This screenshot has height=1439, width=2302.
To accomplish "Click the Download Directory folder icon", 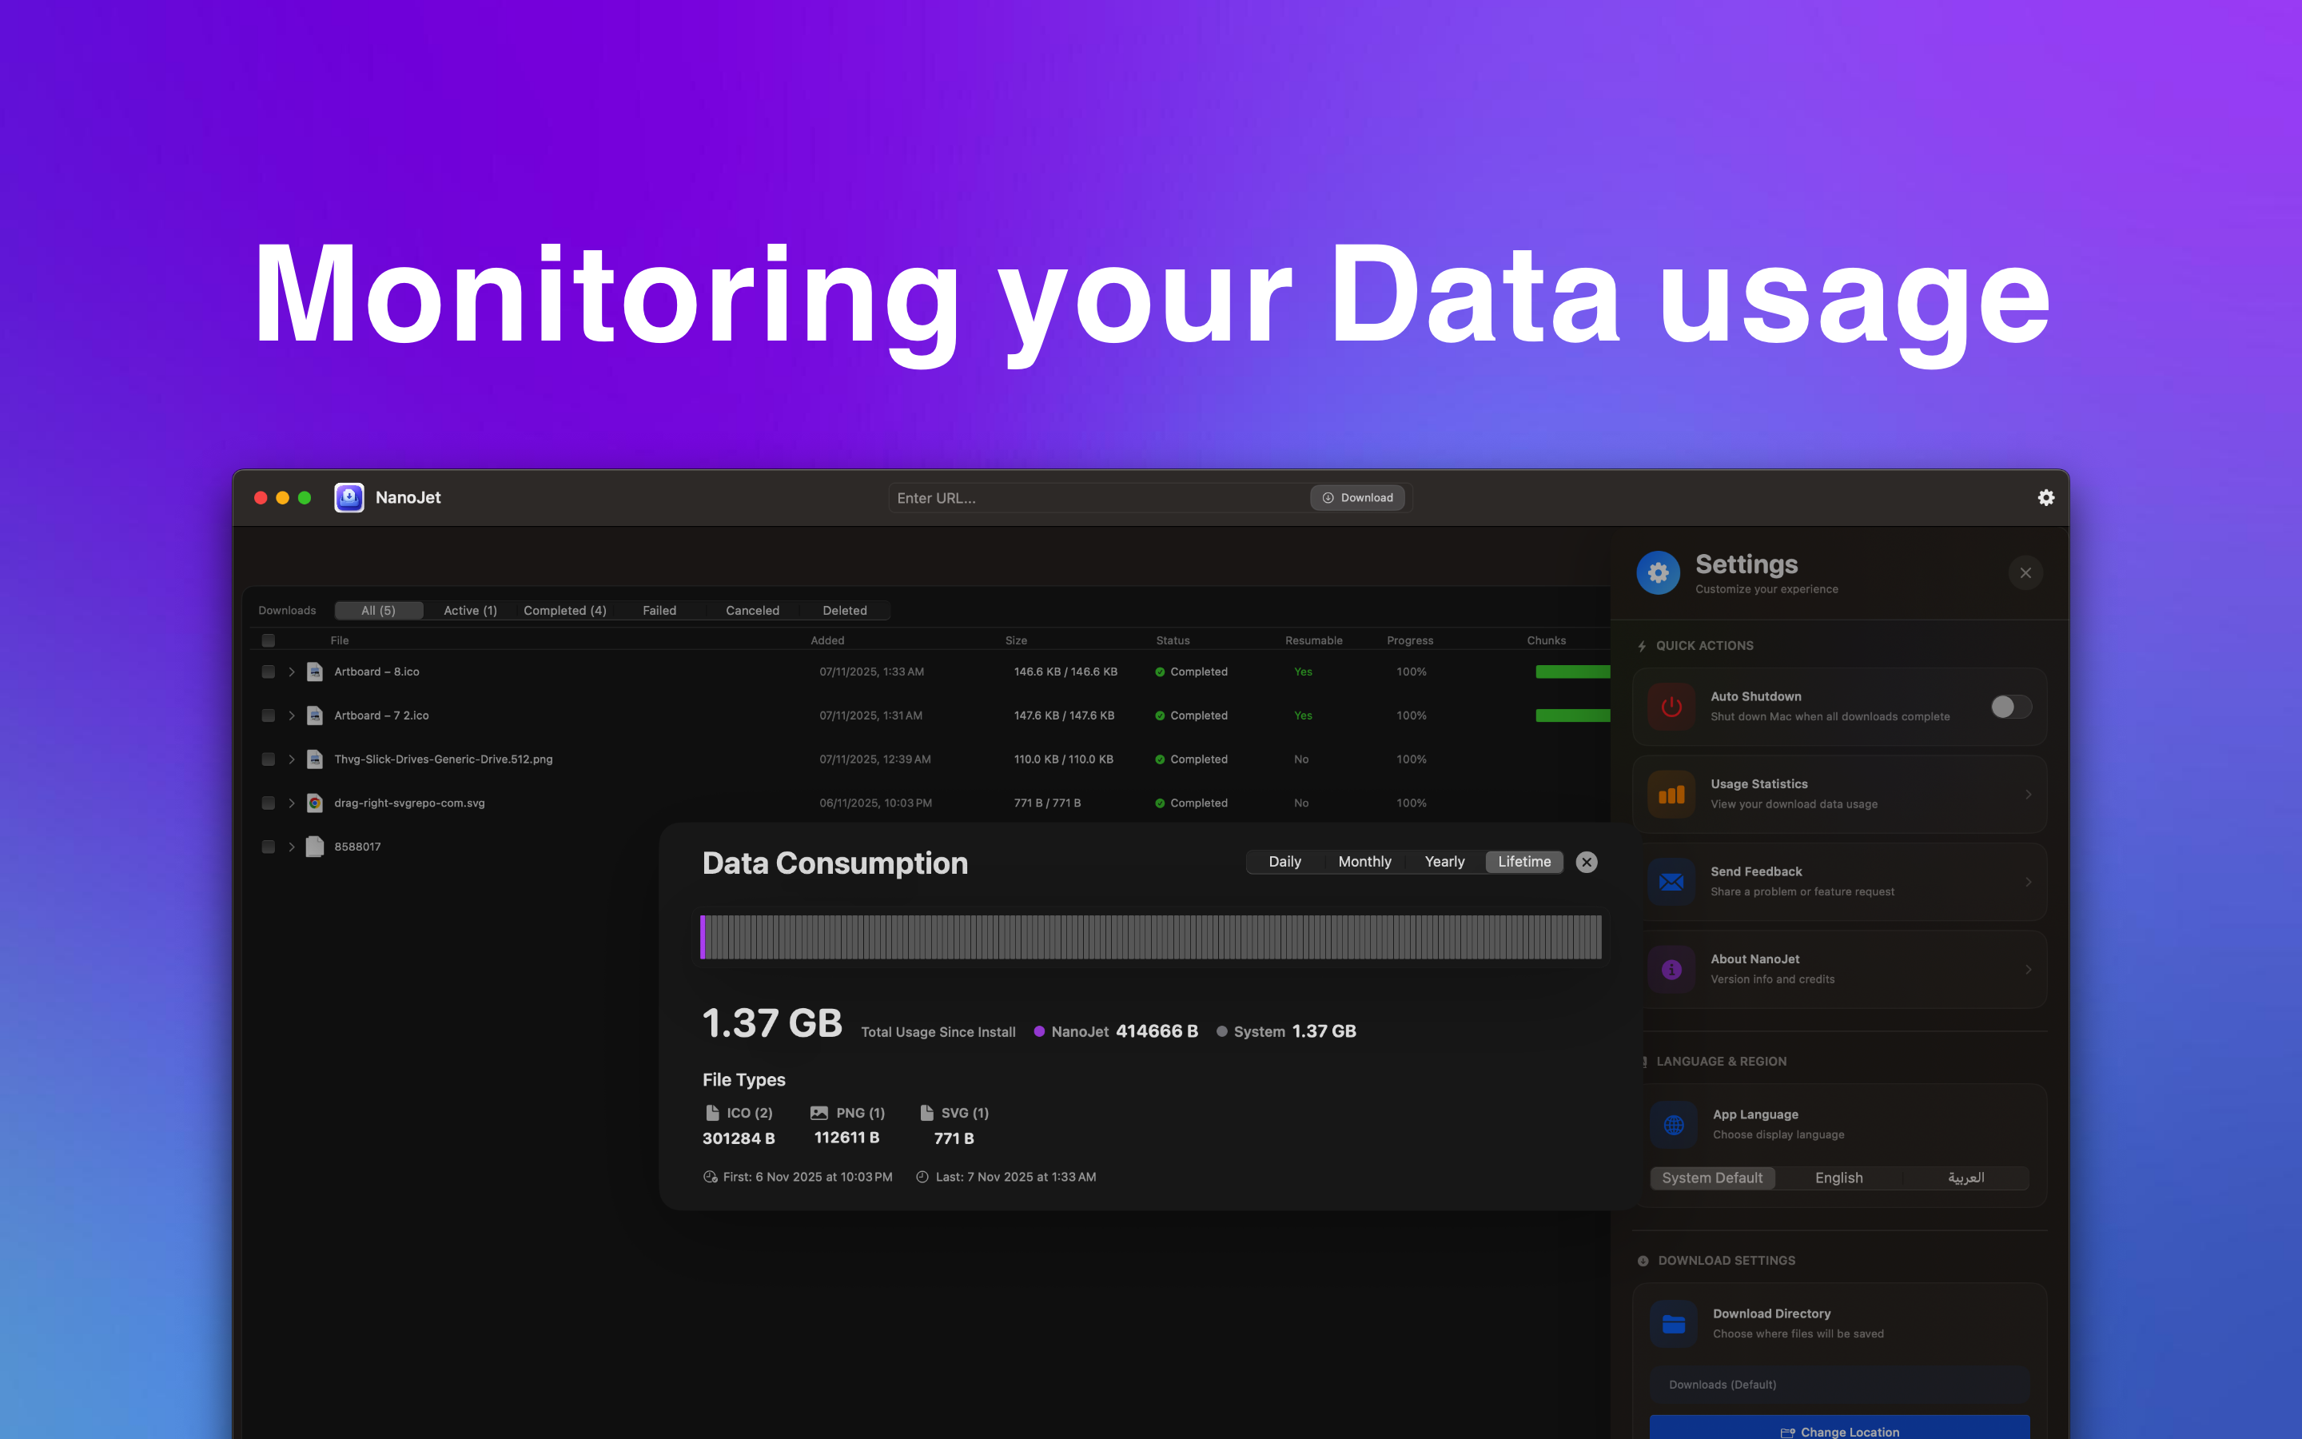I will point(1675,1324).
